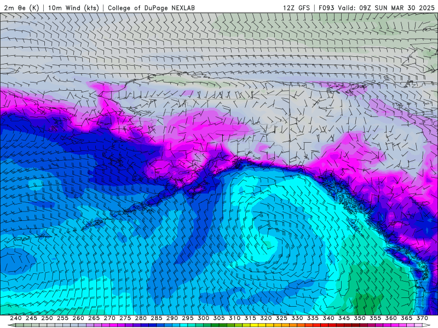Viewport: 438px width, 328px height.
Task: Click the '12Z GFS' model run label
Action: pyautogui.click(x=296, y=8)
